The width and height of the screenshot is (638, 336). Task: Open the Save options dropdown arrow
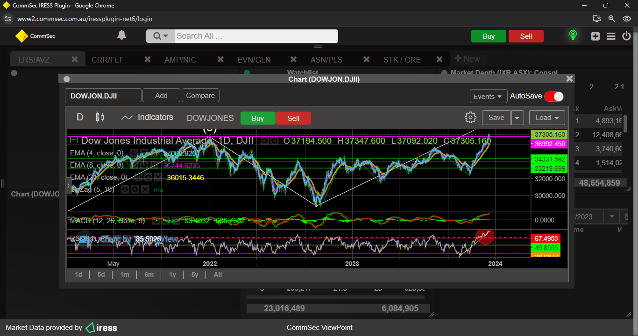tap(517, 118)
